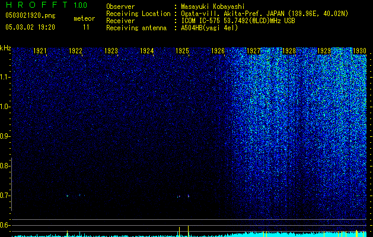Click the 1930 time marker
Image resolution: width=373 pixels, height=237 pixels.
pos(359,51)
